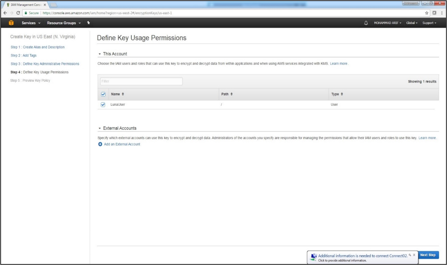
Task: Click the browser forward arrow
Action: pyautogui.click(x=11, y=13)
